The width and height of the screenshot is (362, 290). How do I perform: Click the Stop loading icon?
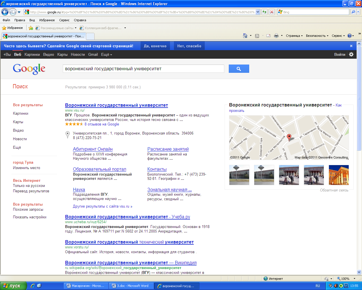(x=272, y=12)
